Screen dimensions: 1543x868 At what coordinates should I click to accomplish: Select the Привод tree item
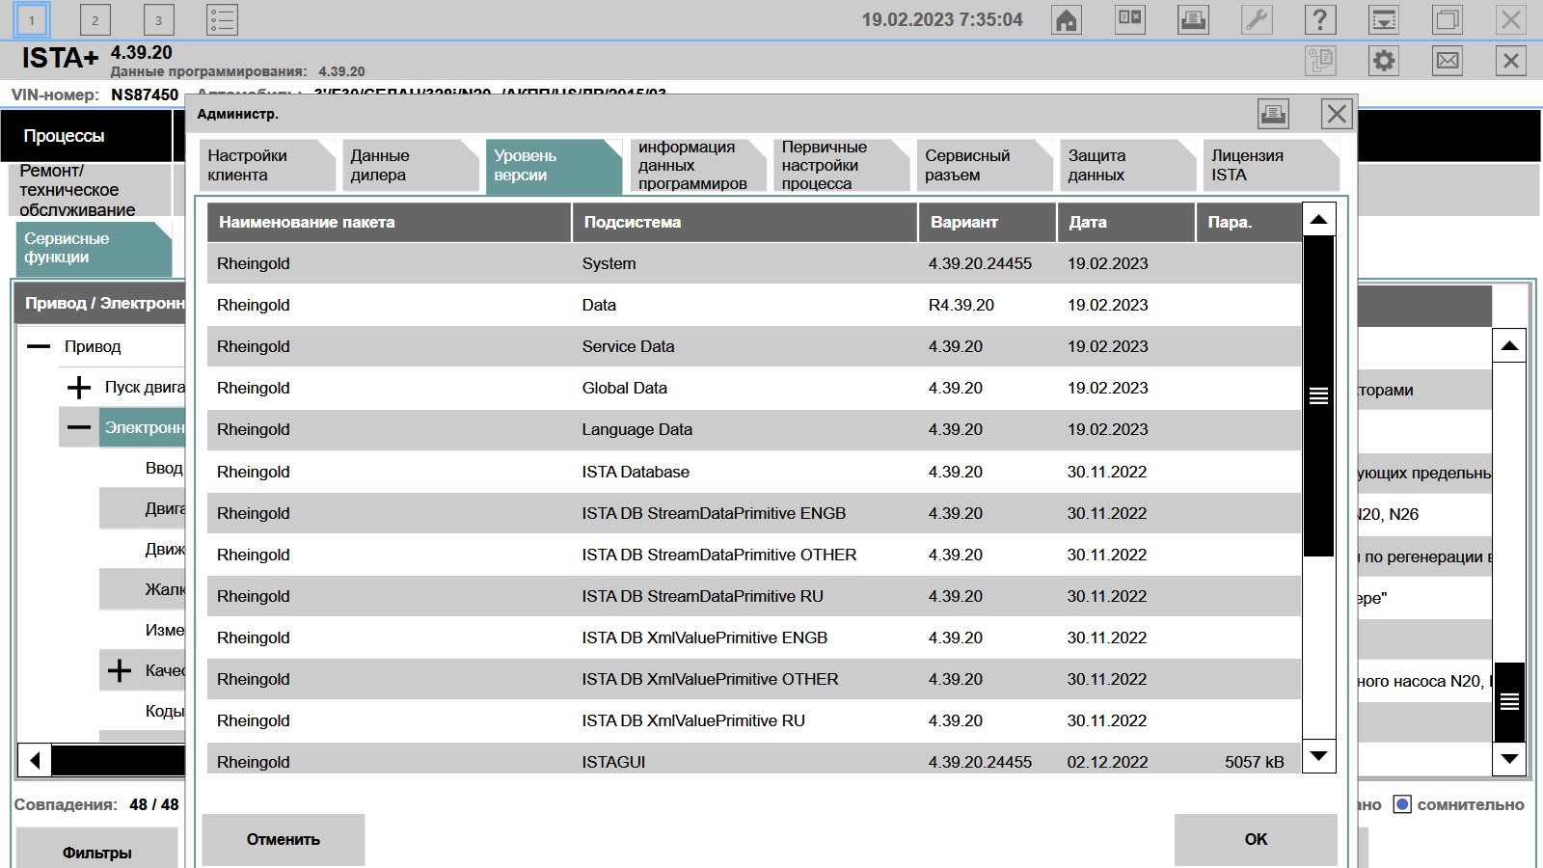(93, 346)
